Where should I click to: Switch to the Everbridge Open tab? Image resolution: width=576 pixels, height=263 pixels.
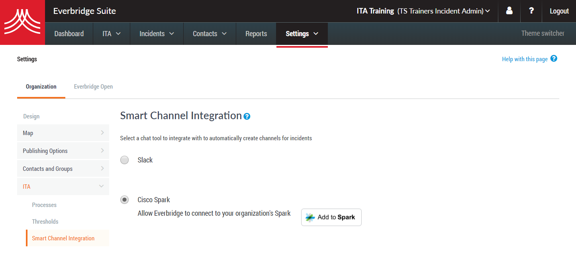coord(93,87)
